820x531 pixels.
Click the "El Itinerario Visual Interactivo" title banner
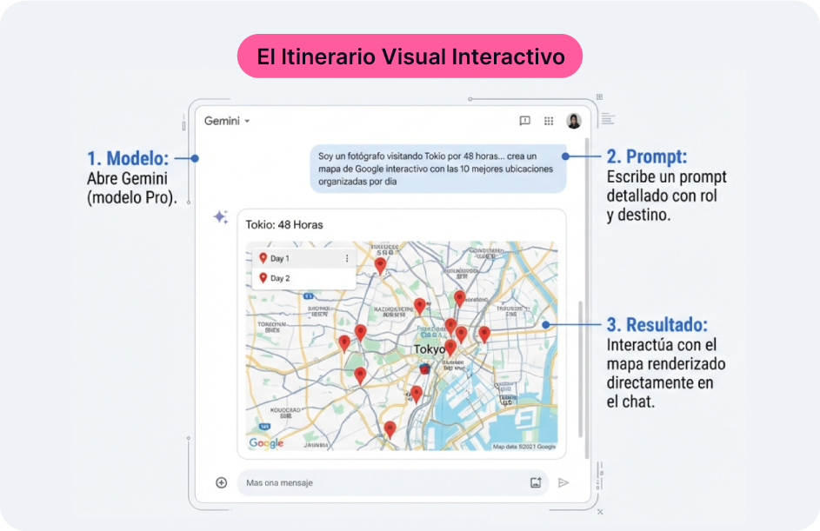[x=410, y=56]
